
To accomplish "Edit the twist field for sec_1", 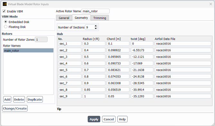I will [142, 43].
